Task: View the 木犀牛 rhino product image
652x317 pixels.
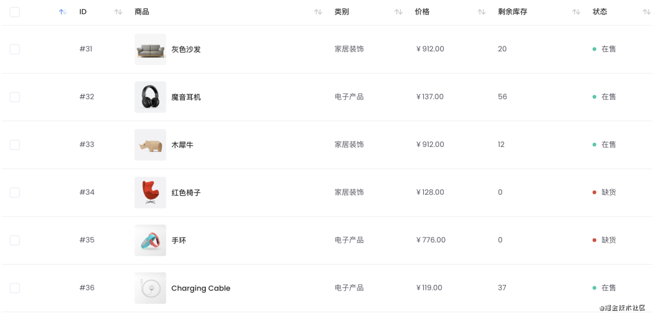Action: [150, 145]
